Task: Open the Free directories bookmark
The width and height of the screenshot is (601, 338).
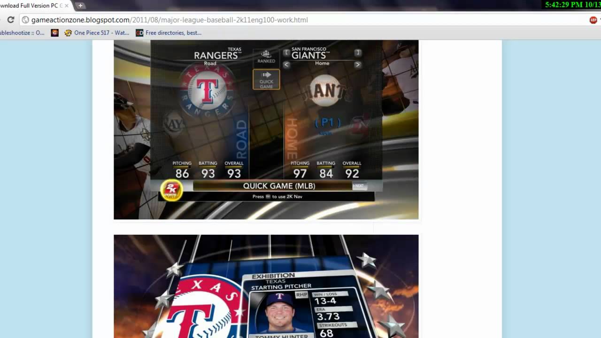Action: pyautogui.click(x=169, y=33)
